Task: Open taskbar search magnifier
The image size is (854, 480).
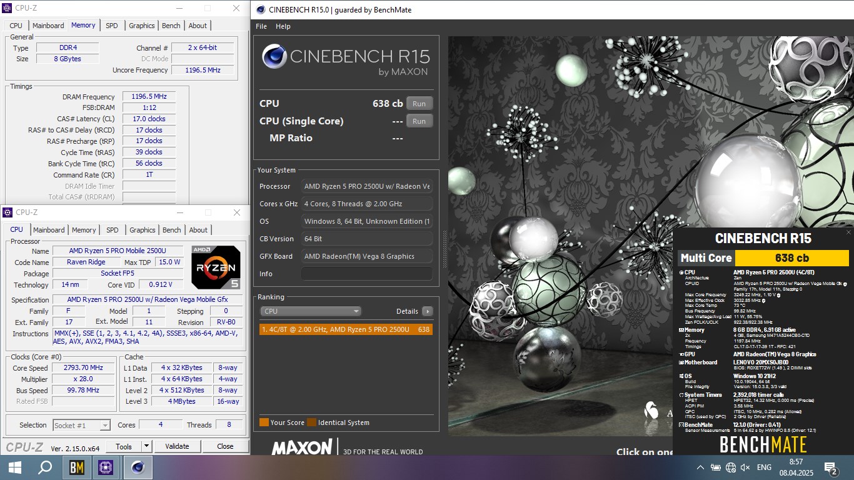Action: 45,467
